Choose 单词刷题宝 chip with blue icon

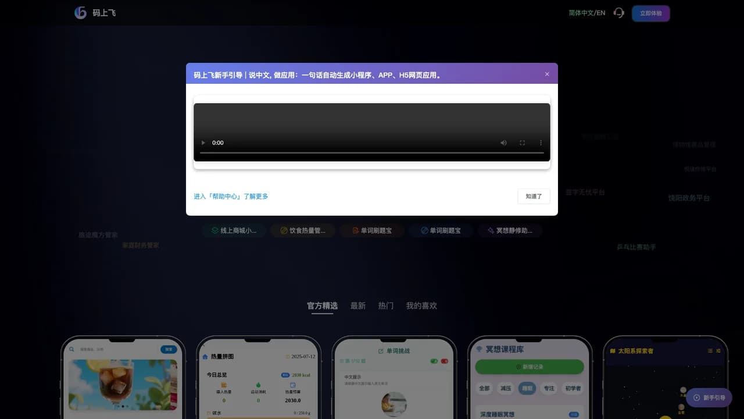pyautogui.click(x=441, y=230)
